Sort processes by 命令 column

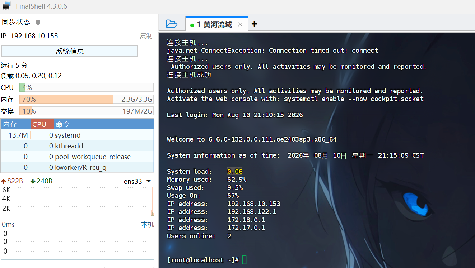point(104,124)
